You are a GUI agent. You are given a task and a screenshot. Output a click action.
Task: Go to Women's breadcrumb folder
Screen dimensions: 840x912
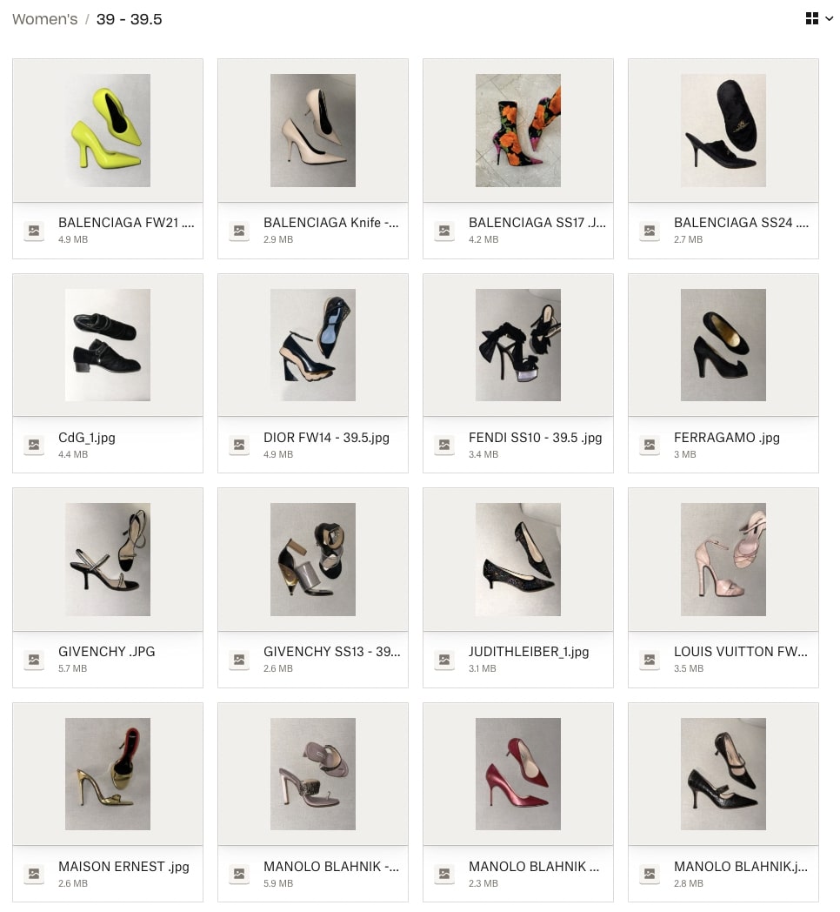(44, 19)
